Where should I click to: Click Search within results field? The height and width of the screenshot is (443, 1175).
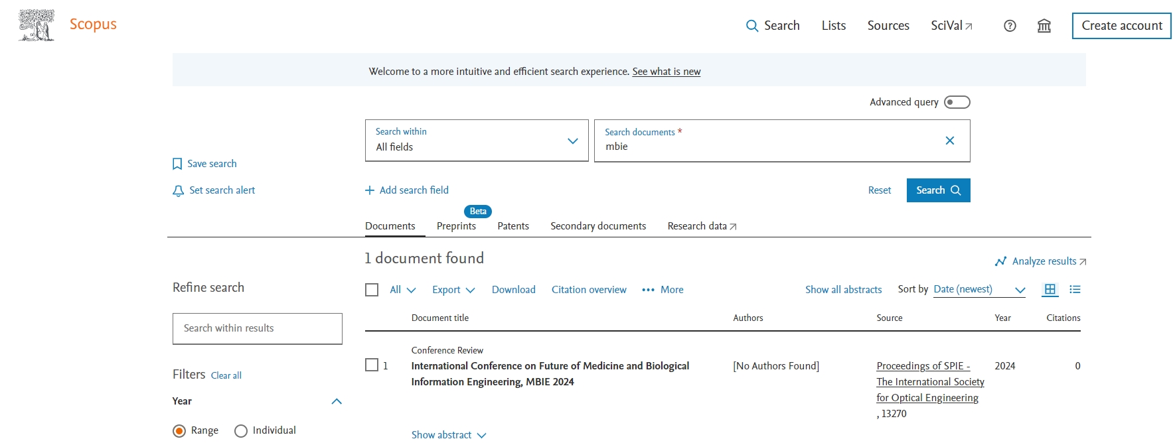[x=258, y=328]
